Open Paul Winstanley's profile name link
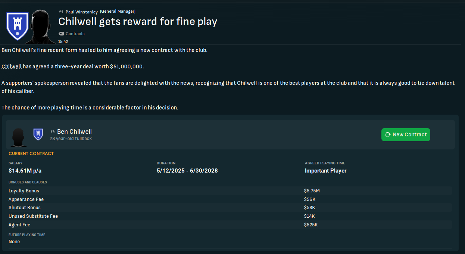Image resolution: width=465 pixels, height=254 pixels. click(x=81, y=12)
